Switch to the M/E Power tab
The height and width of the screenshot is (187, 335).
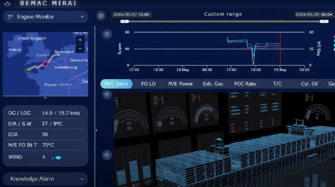[x=181, y=84]
